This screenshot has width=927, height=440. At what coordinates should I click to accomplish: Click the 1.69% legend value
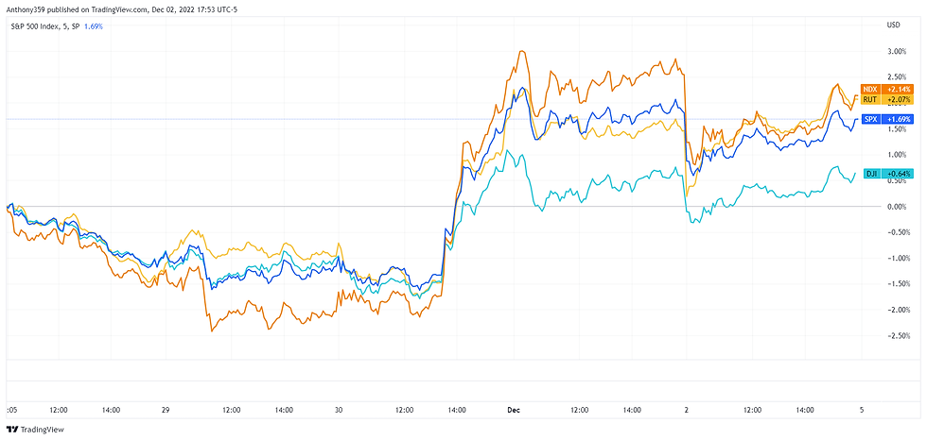[92, 26]
